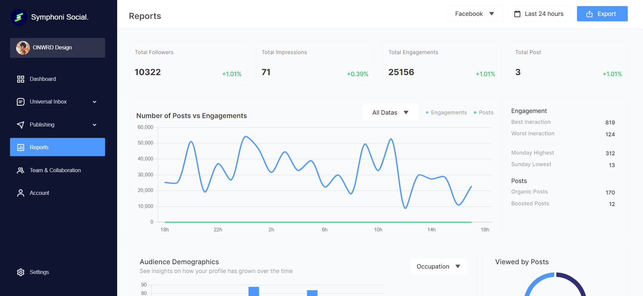The image size is (643, 296).
Task: Go to Dashboard in the sidebar
Action: pyautogui.click(x=43, y=79)
